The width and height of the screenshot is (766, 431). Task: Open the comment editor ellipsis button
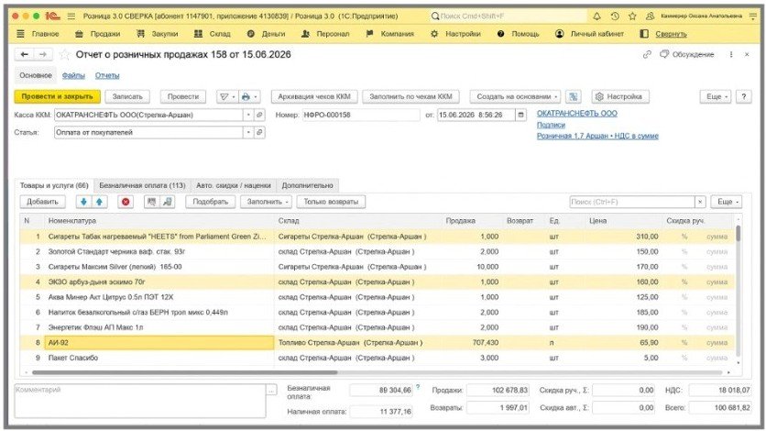(271, 390)
